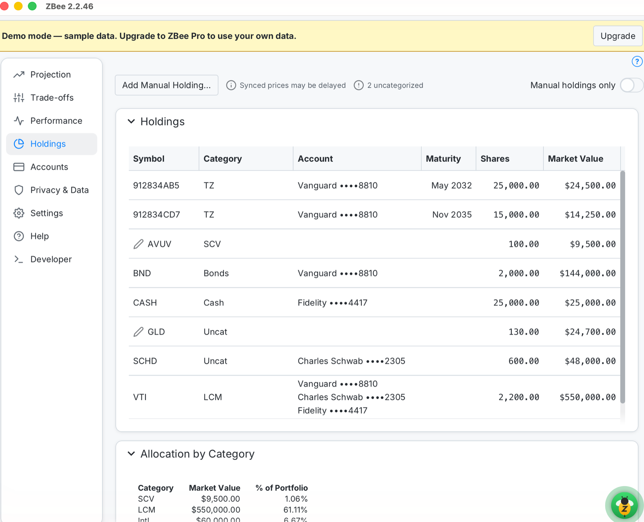Open the Performance section
This screenshot has width=644, height=522.
click(52, 121)
